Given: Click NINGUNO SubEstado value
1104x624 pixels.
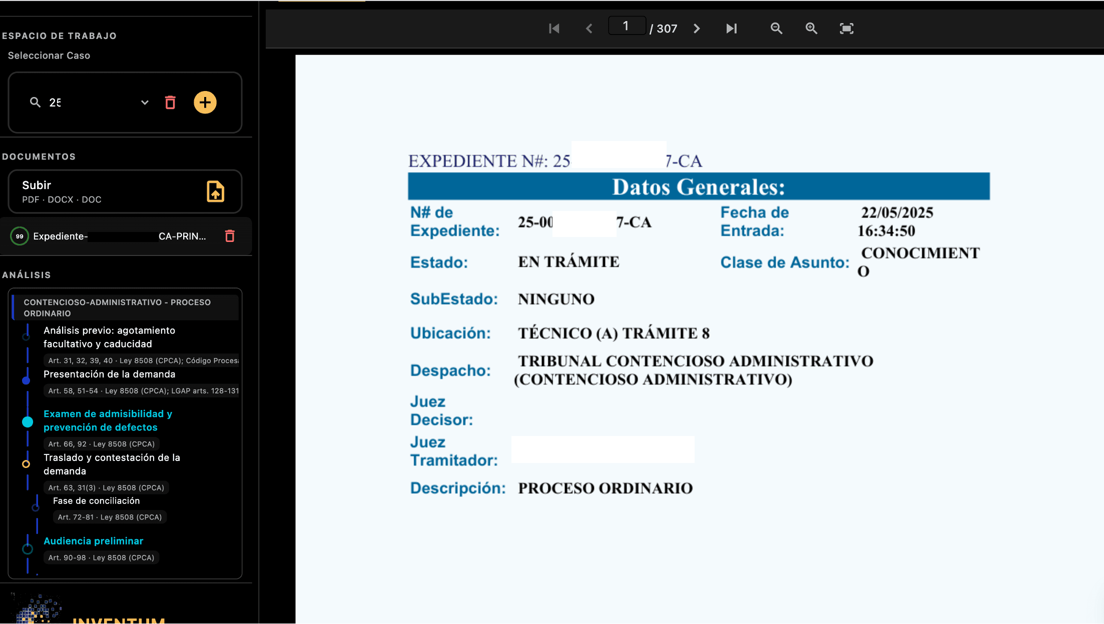Looking at the screenshot, I should click(557, 299).
